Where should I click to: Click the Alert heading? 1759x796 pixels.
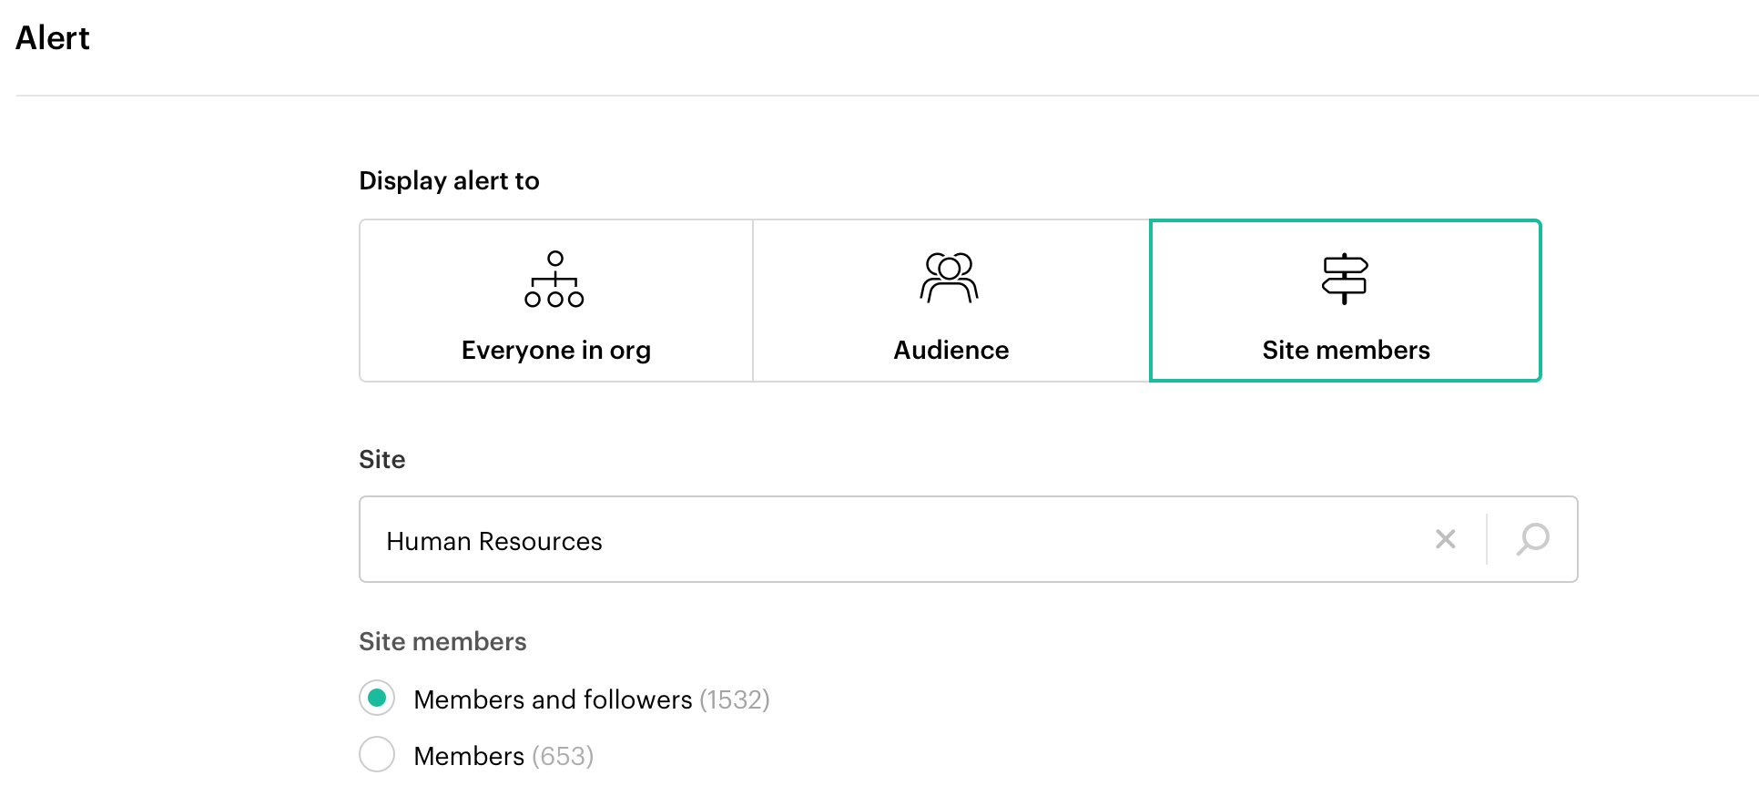click(x=53, y=37)
